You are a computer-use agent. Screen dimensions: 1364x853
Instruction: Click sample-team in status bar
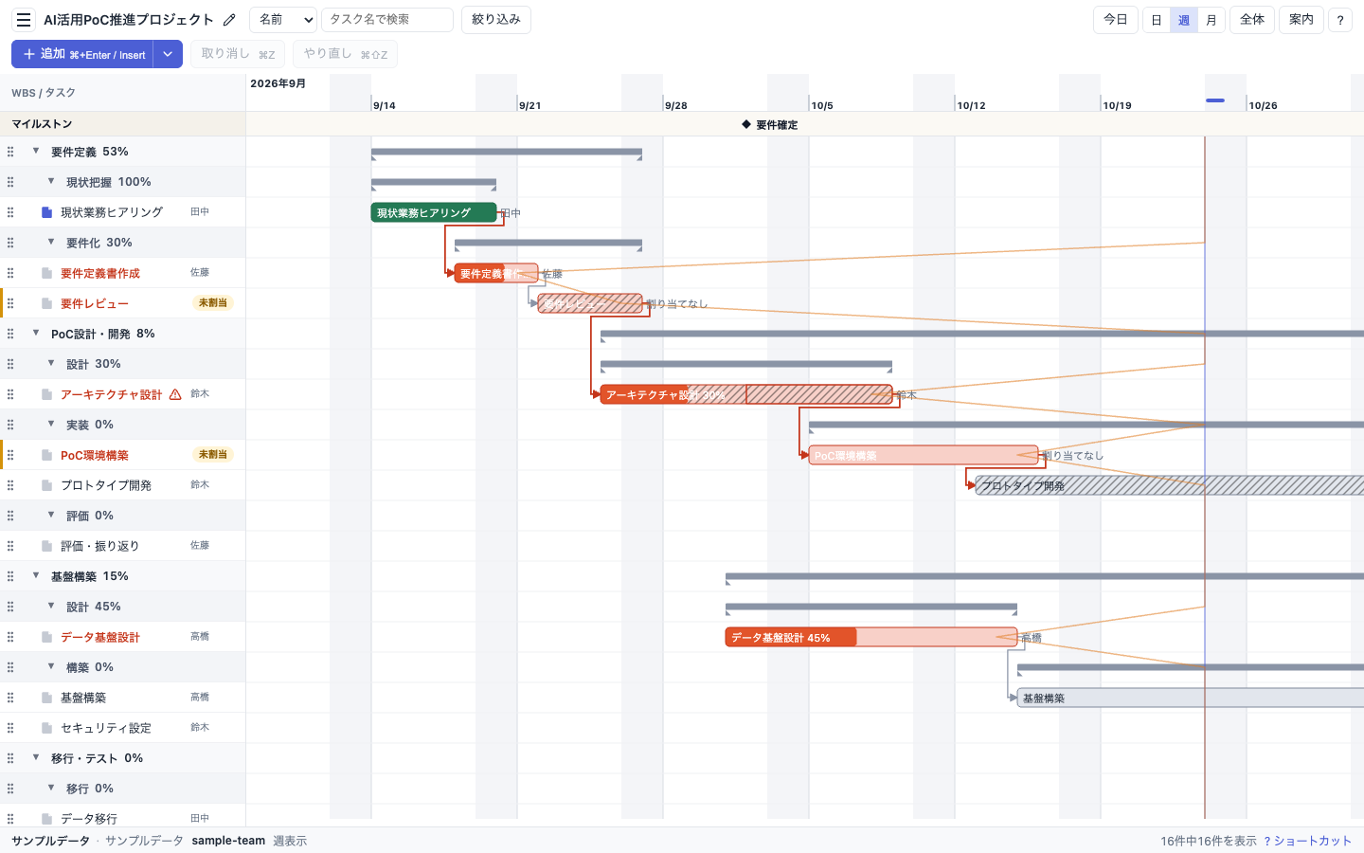click(228, 841)
